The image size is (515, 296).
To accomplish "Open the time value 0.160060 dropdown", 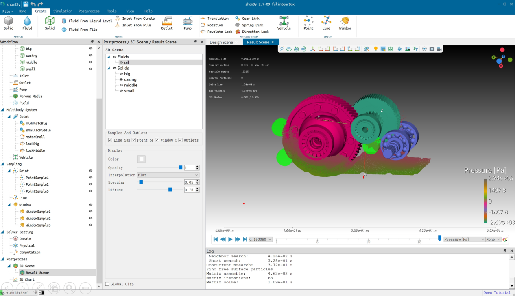I will (260, 240).
